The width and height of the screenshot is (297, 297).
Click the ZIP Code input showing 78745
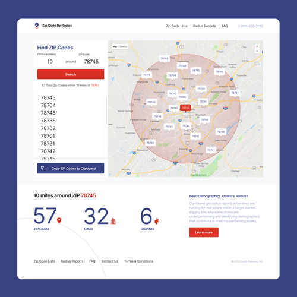coord(91,62)
